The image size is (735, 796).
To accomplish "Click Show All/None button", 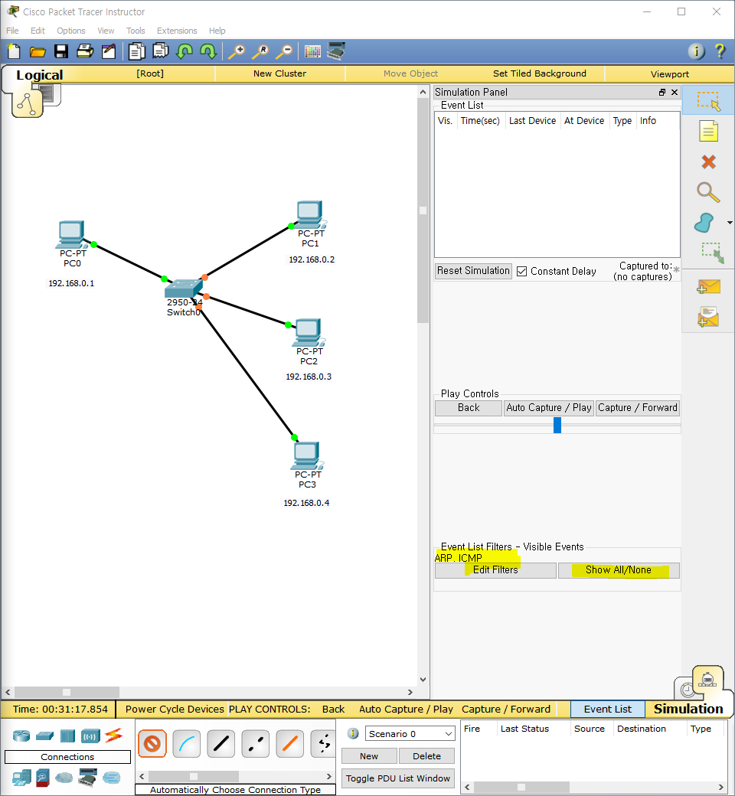I will pyautogui.click(x=619, y=570).
